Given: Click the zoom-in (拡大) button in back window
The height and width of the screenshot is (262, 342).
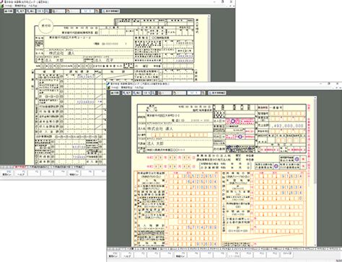Looking at the screenshot, I should (x=20, y=11).
